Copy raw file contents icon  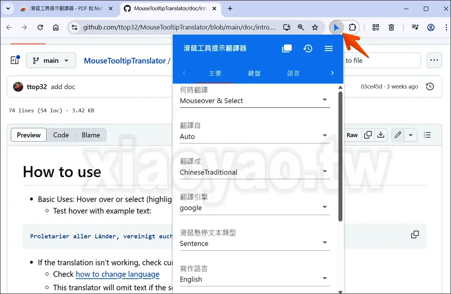368,135
